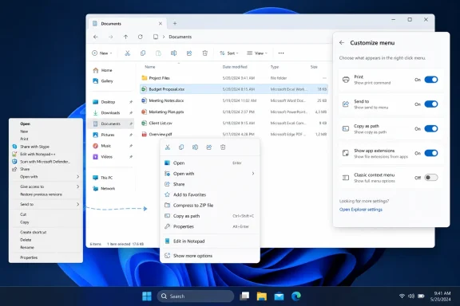Turn off the Print toggle

[x=431, y=80]
